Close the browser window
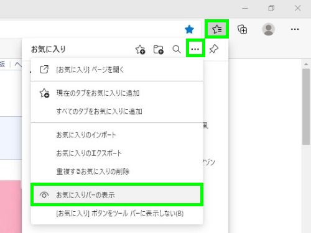The image size is (311, 233). (x=298, y=8)
